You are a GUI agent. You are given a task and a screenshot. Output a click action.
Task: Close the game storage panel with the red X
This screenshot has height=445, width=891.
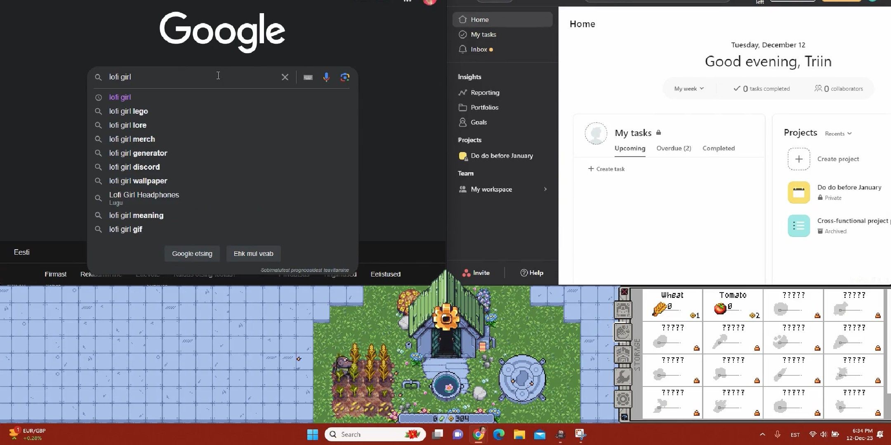click(624, 292)
